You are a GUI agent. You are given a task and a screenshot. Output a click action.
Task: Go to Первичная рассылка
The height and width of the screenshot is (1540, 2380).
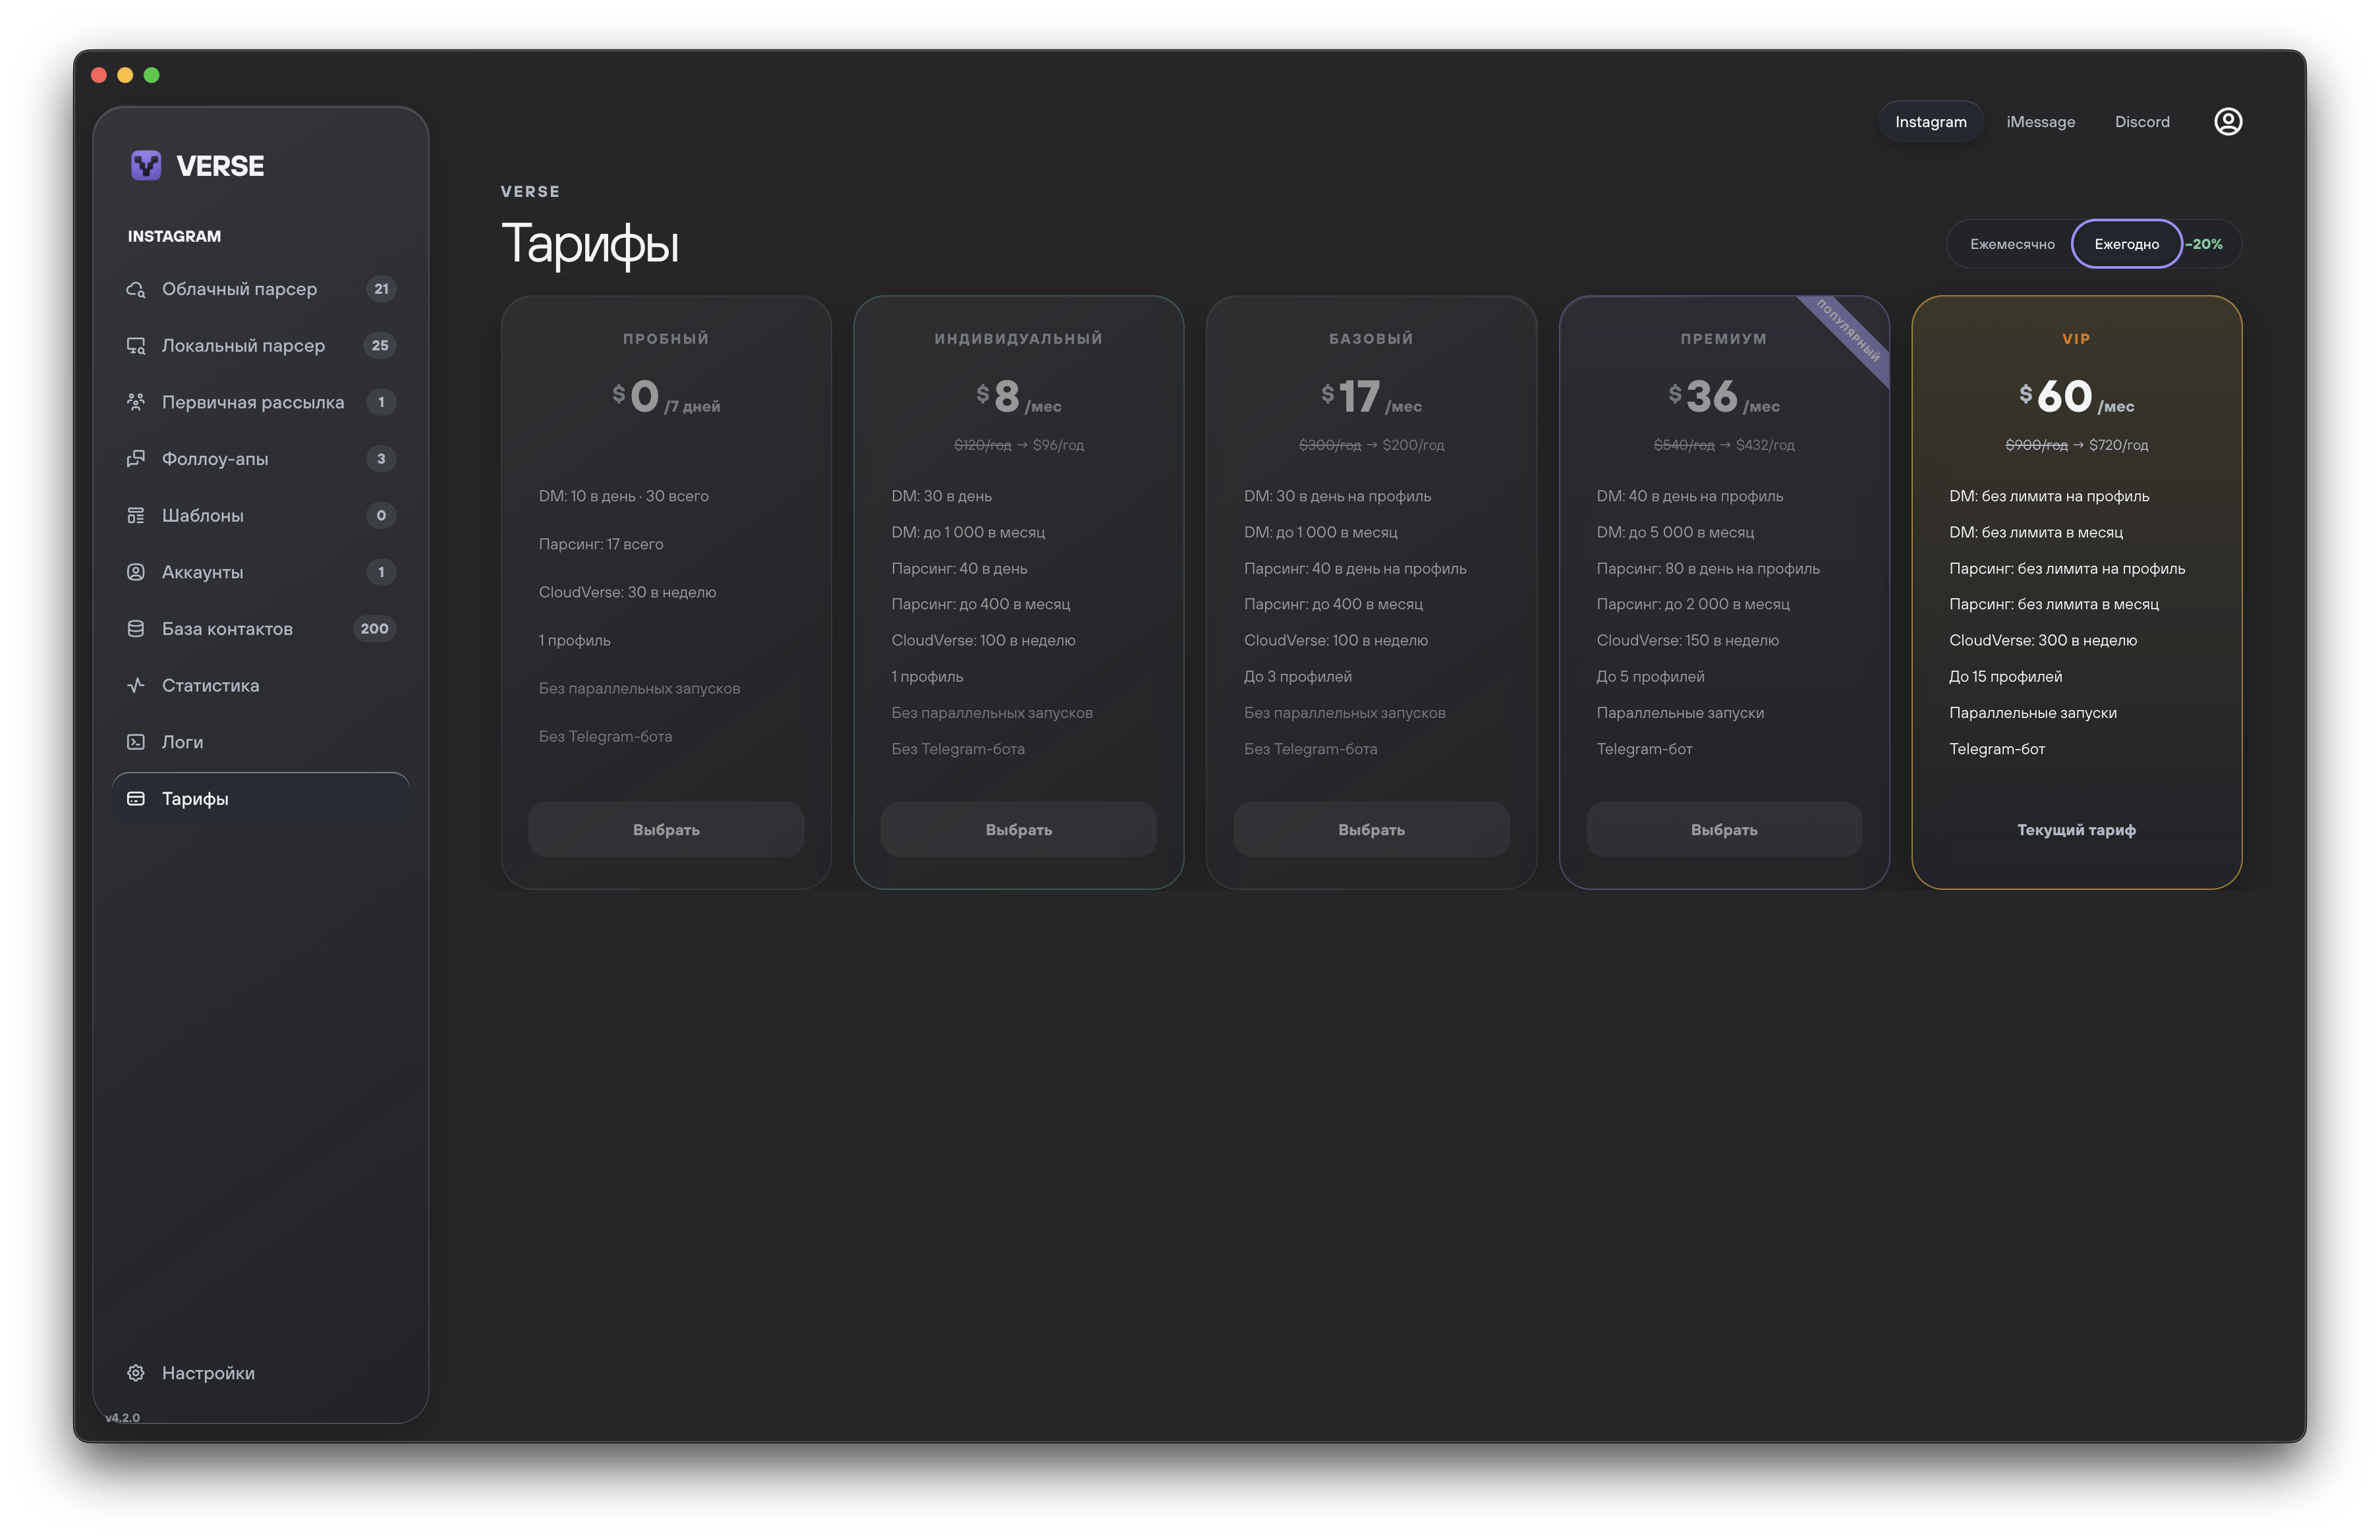(x=261, y=402)
